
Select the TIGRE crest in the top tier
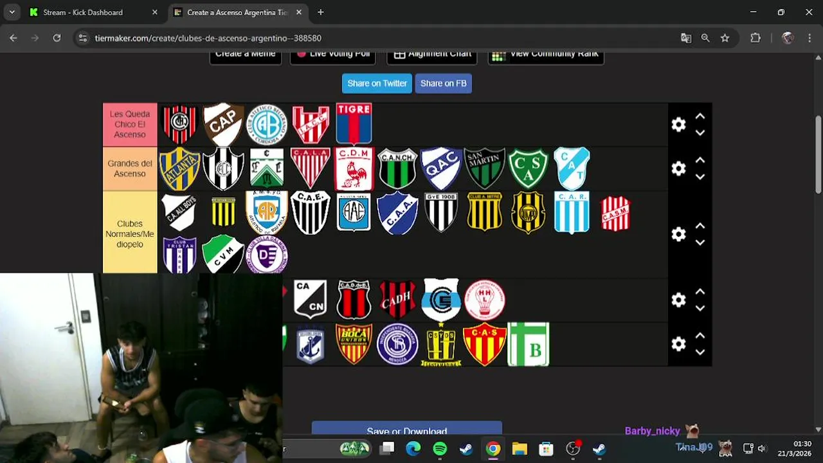pos(354,124)
